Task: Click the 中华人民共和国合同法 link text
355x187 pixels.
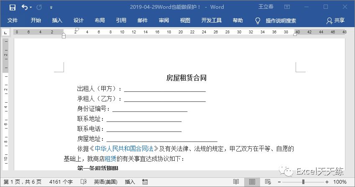Action: point(124,149)
